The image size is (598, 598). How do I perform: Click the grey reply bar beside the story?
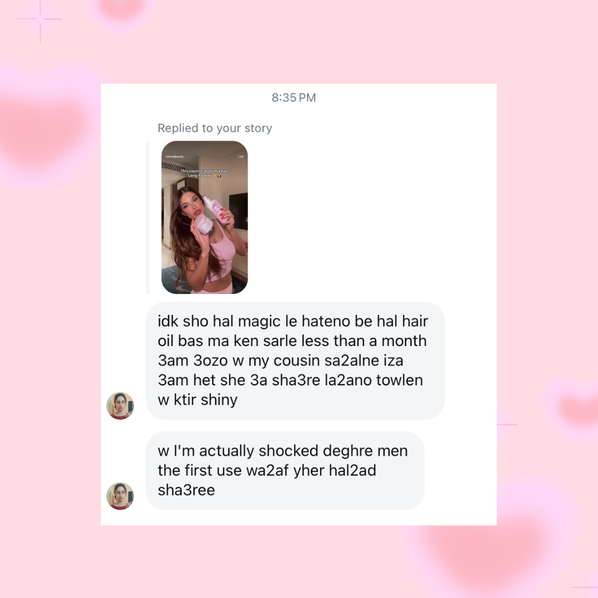(x=148, y=218)
